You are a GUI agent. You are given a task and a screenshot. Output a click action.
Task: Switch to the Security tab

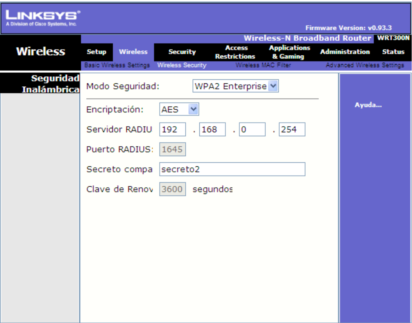pos(182,52)
